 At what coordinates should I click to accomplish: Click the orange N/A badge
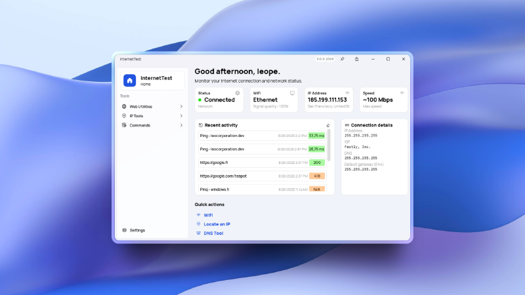317,189
